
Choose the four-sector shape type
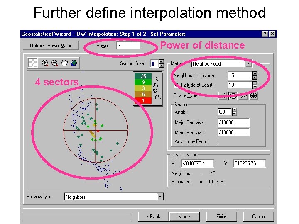233,96
